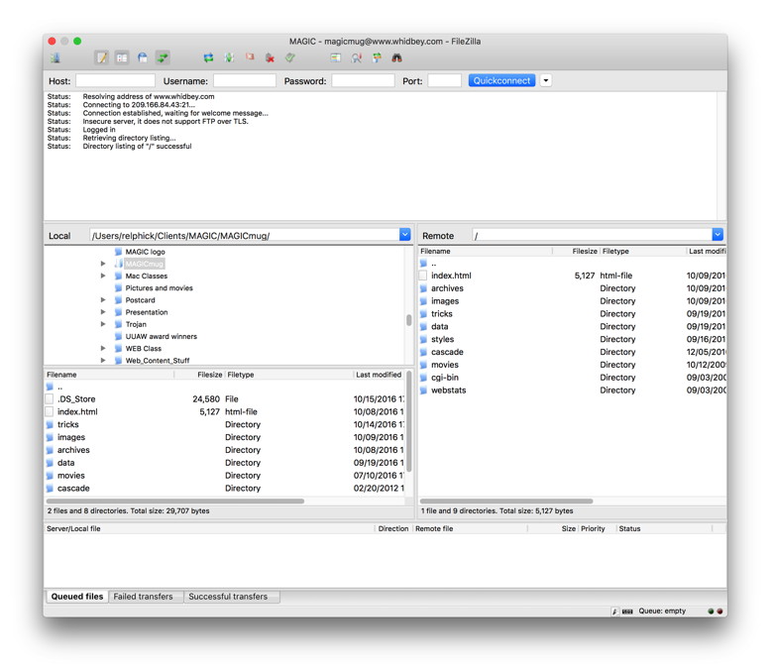
Task: Expand the MAGICmug tree folder
Action: tap(103, 264)
